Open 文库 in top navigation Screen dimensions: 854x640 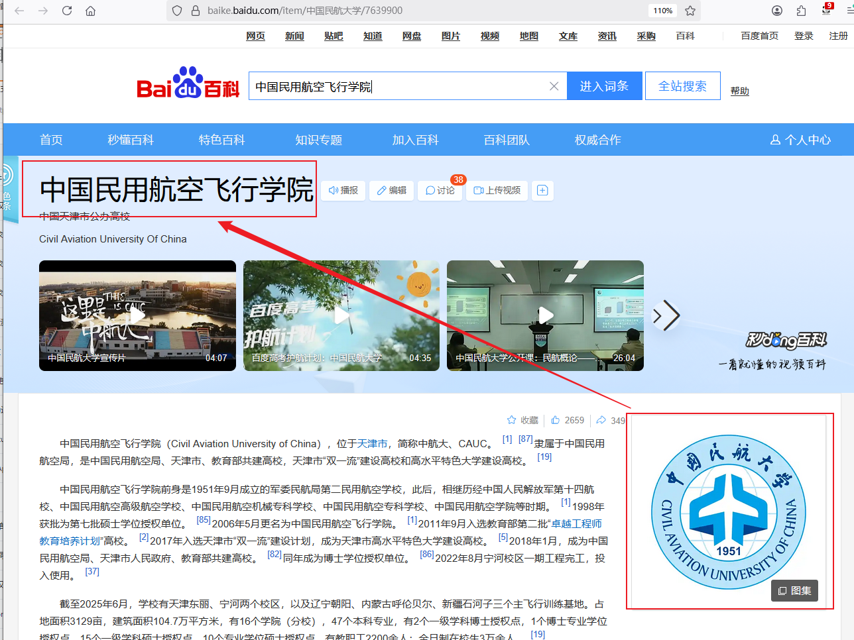[568, 36]
